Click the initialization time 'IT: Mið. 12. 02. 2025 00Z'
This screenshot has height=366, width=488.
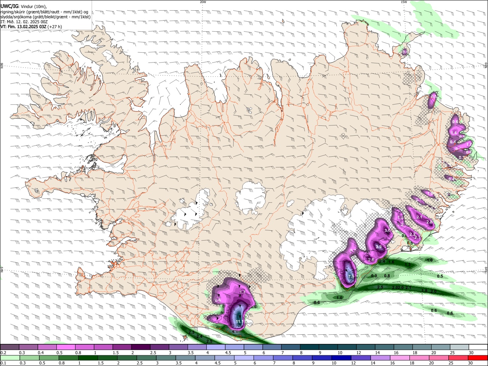pos(24,22)
